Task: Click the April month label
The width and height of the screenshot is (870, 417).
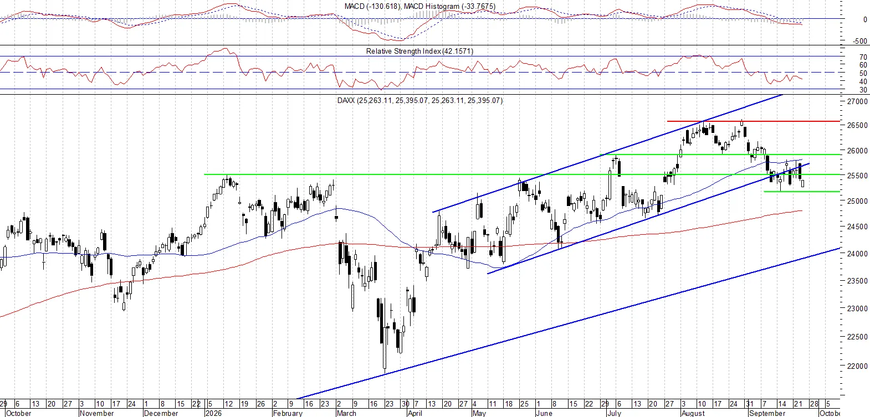Action: tap(415, 413)
